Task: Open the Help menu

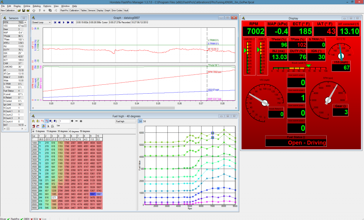Action: pyautogui.click(x=75, y=6)
